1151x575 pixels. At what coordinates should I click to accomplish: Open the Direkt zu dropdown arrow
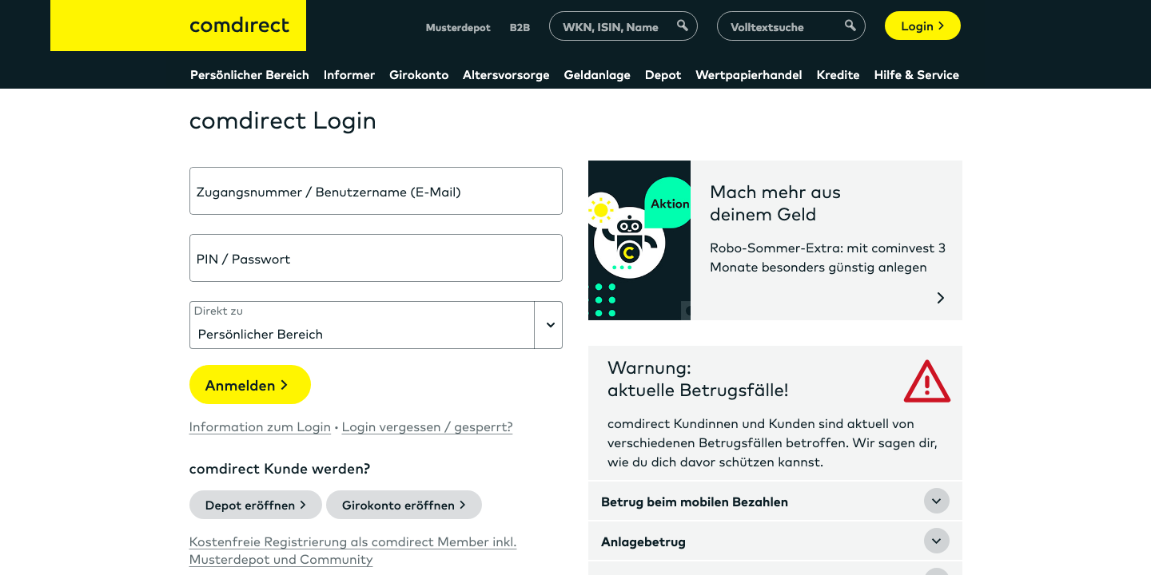click(x=549, y=325)
